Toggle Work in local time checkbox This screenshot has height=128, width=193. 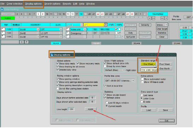(x=105, y=86)
